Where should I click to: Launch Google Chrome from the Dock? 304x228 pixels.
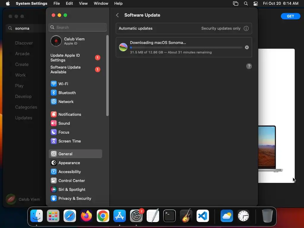pyautogui.click(x=103, y=216)
